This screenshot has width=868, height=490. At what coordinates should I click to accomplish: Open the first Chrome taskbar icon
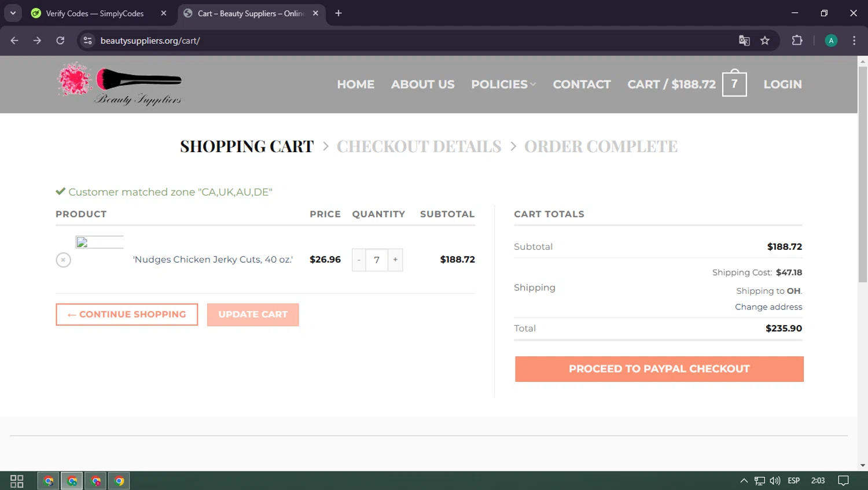pyautogui.click(x=49, y=481)
